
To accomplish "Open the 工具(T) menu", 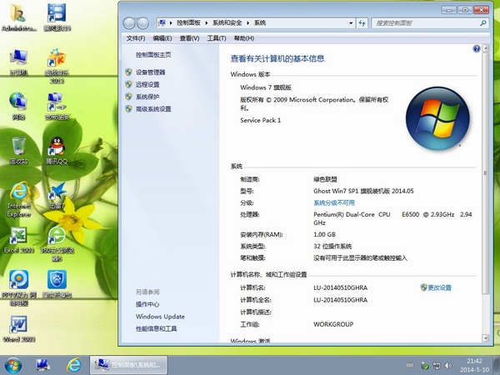I will tap(217, 38).
